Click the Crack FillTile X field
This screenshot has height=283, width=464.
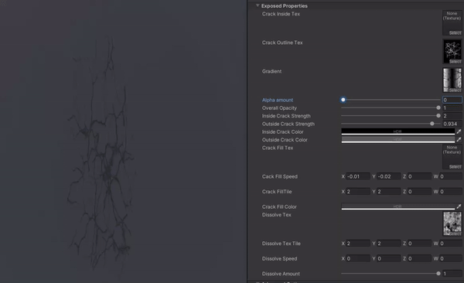358,192
